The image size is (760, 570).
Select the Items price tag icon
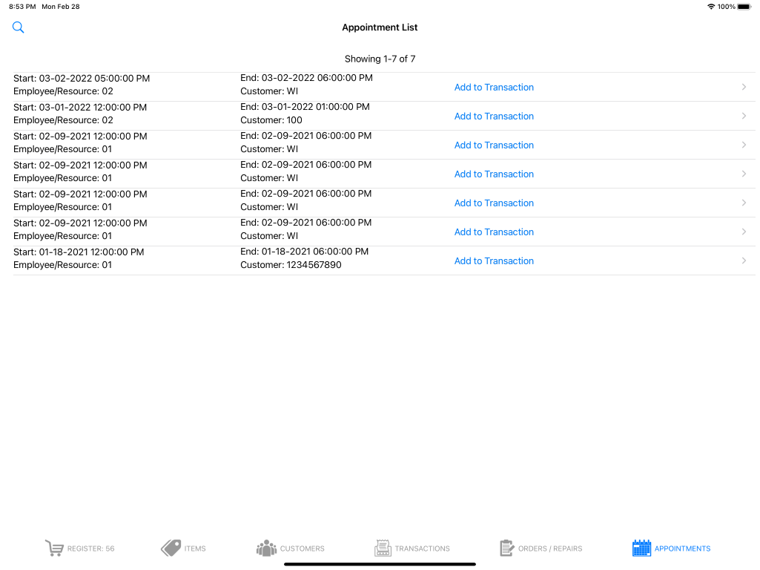171,548
